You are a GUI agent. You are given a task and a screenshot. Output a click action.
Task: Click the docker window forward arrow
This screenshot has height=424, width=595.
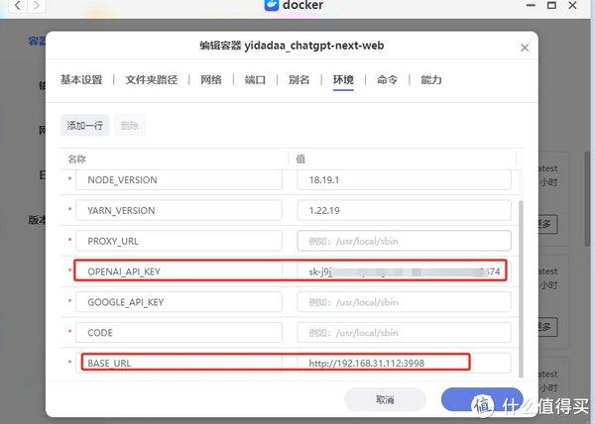[x=37, y=5]
